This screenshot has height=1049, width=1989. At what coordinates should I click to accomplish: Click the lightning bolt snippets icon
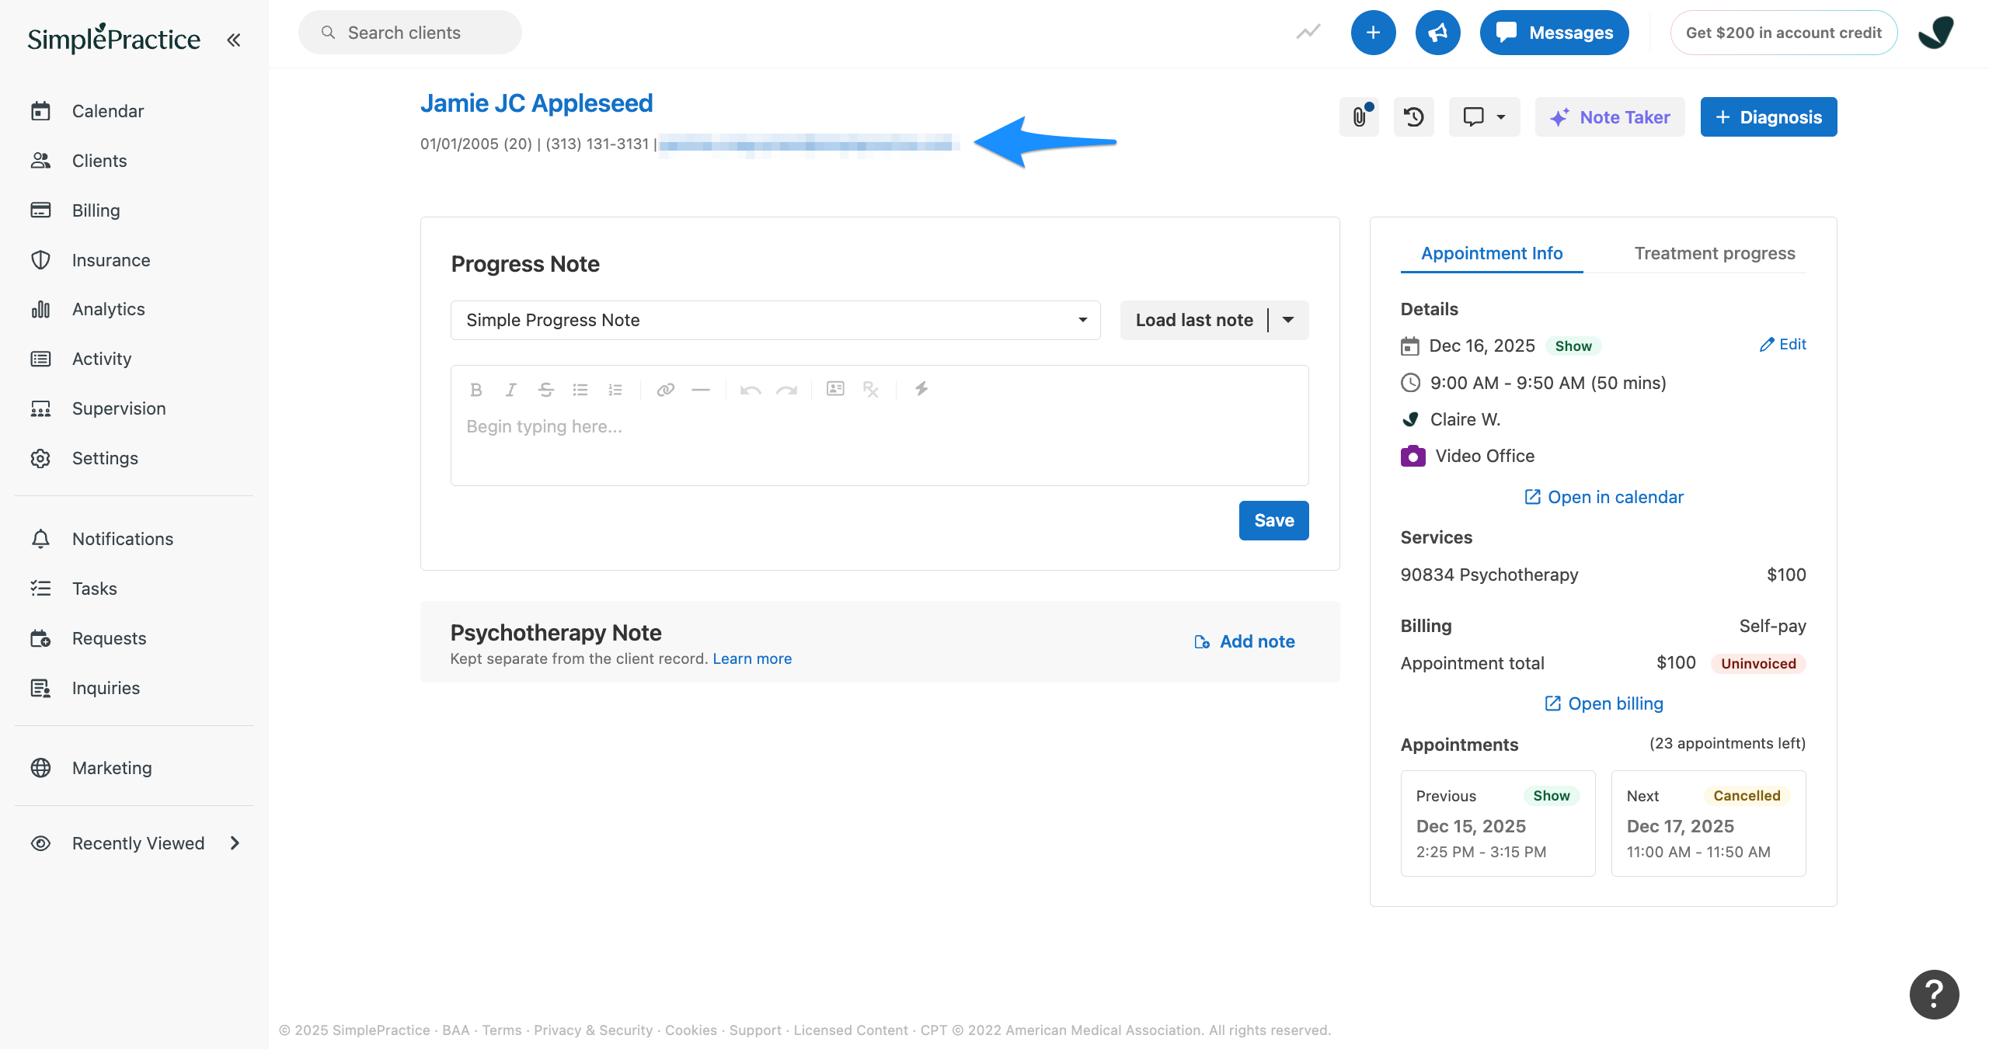coord(921,388)
